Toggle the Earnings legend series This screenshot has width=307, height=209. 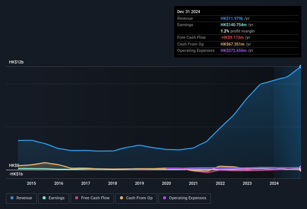(53, 198)
